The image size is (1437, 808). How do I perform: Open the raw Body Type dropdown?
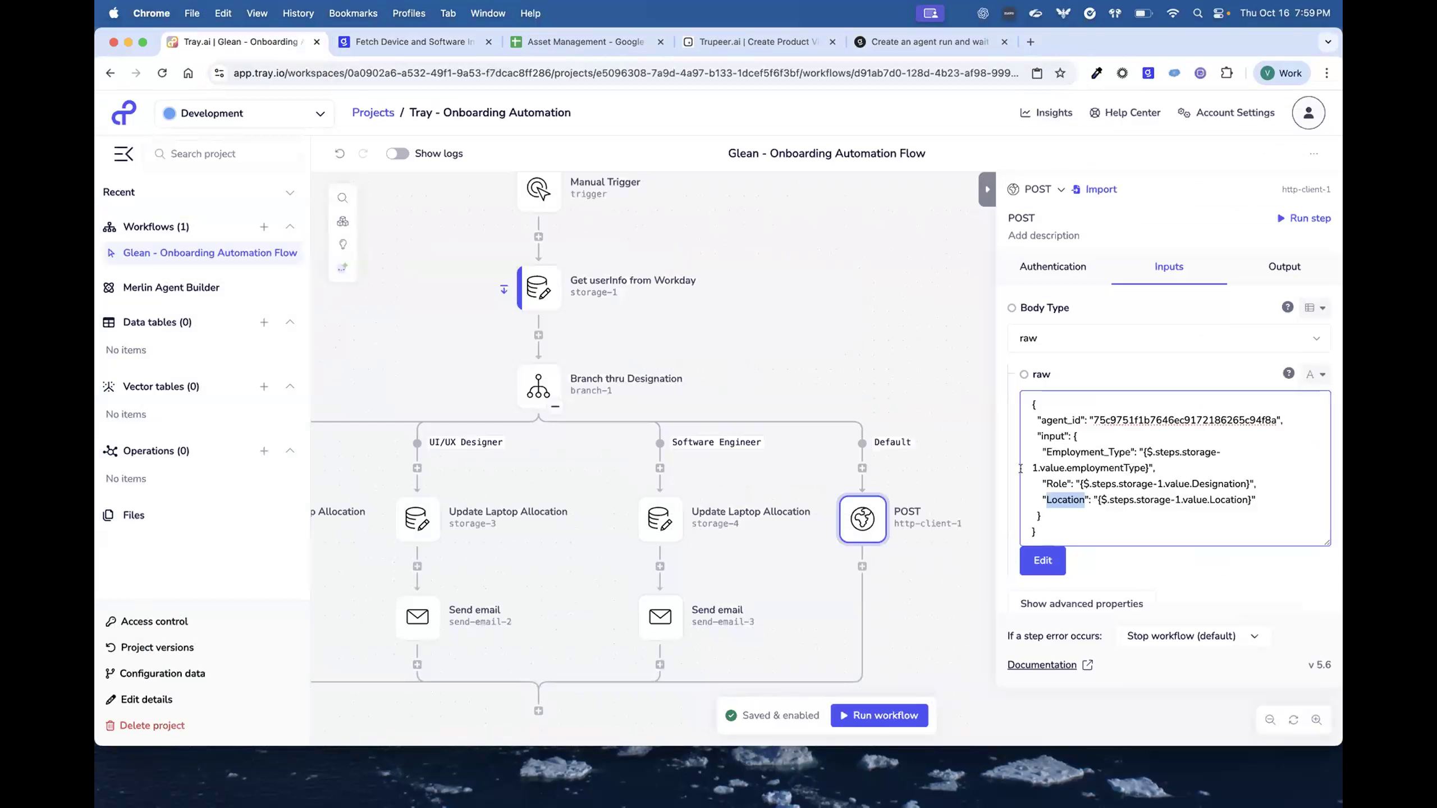1168,338
